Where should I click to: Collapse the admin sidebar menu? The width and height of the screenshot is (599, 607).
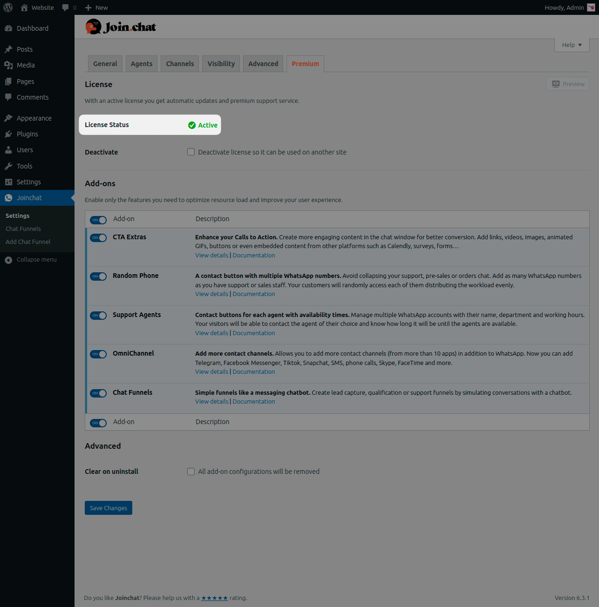click(x=31, y=260)
